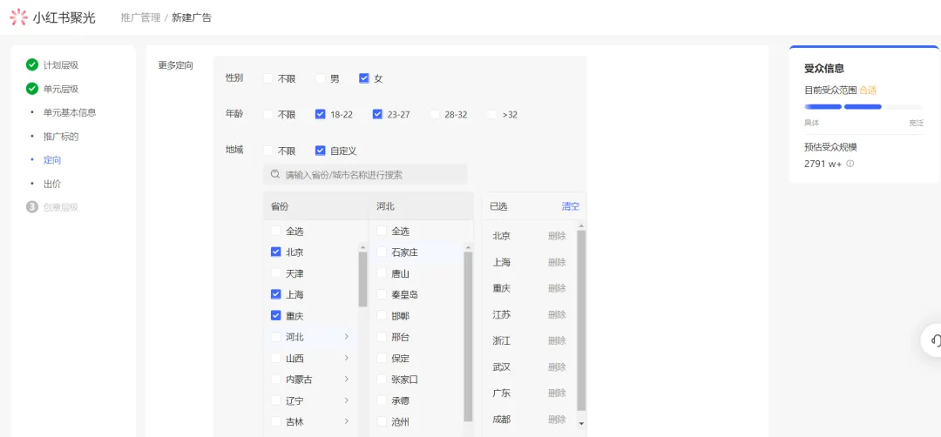Uncheck the 北京 province checkbox
941x437 pixels.
(x=276, y=252)
